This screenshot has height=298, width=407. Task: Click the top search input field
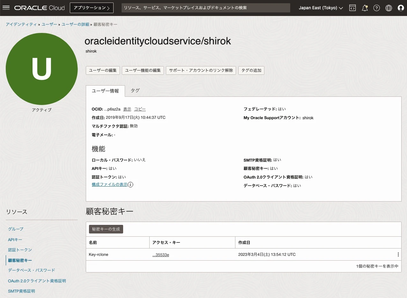[206, 8]
